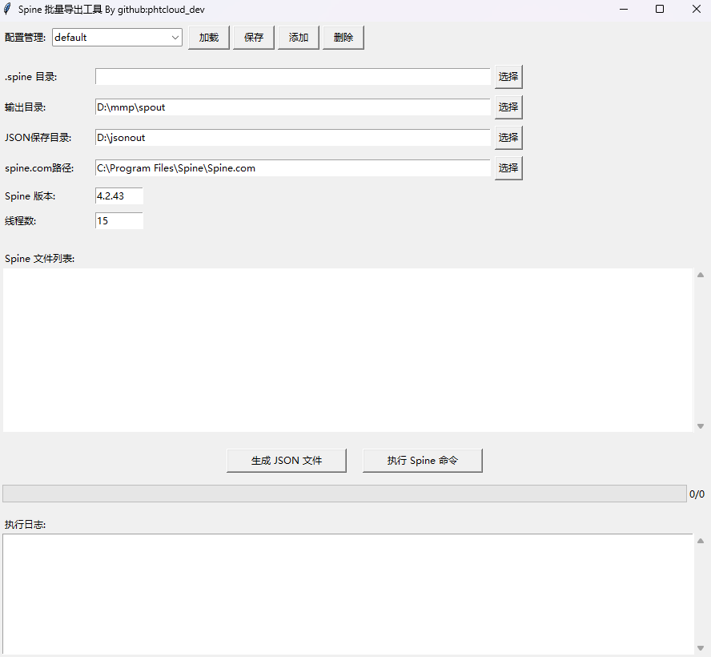
Task: Click 选择 next to JSON保存目录
Action: pyautogui.click(x=508, y=138)
